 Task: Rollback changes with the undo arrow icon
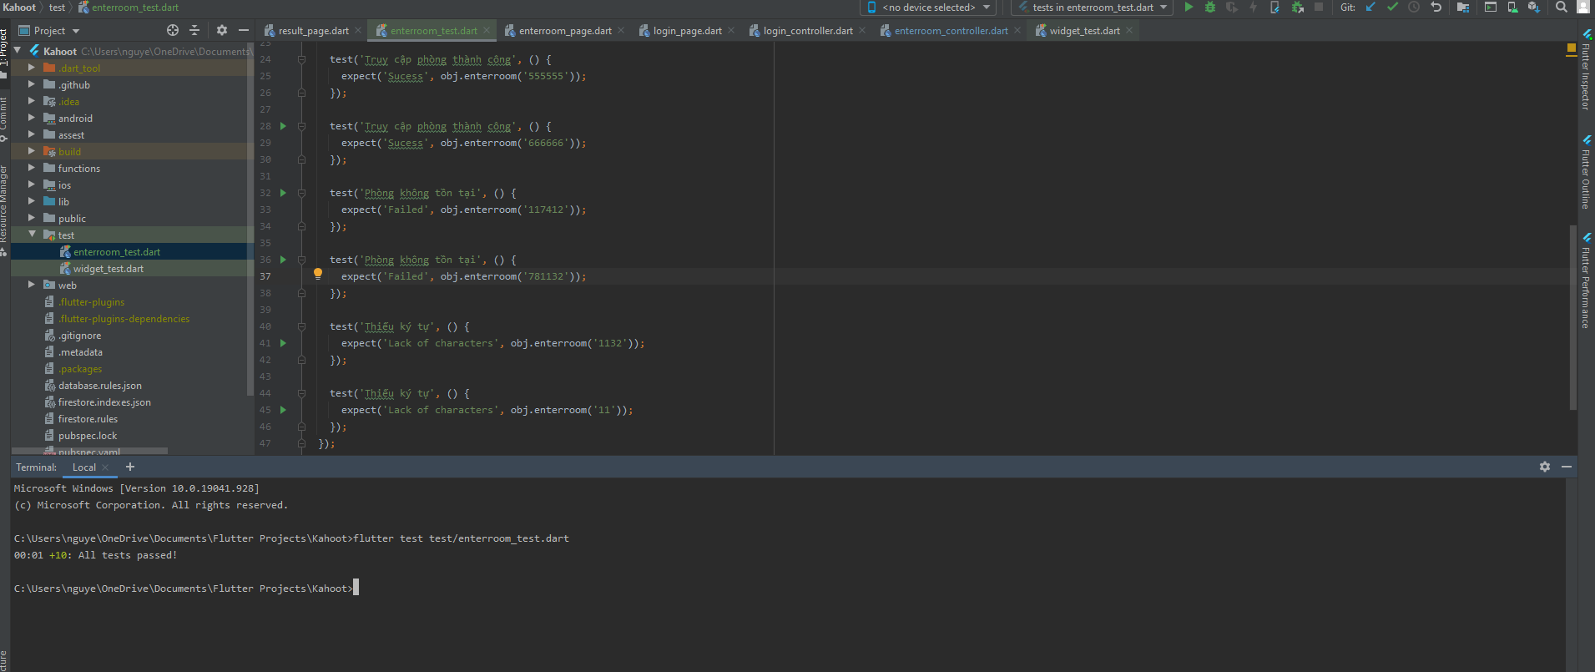tap(1436, 8)
